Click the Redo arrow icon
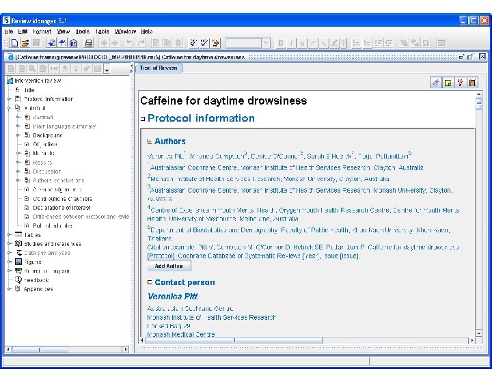This screenshot has width=492, height=369. point(141,43)
